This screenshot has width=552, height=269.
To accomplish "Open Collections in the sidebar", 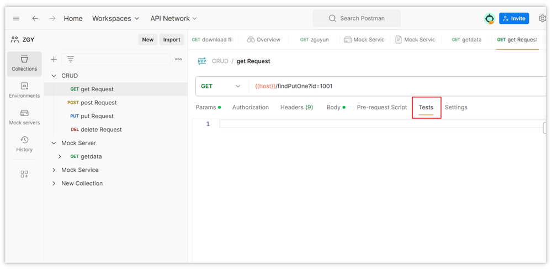I will (x=24, y=64).
